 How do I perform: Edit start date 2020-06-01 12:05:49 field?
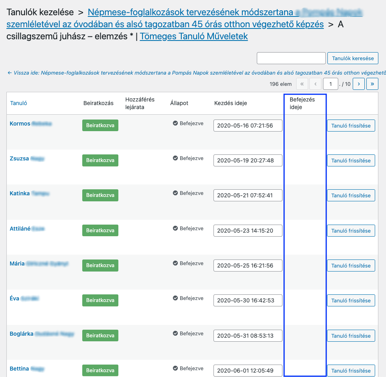coord(248,371)
